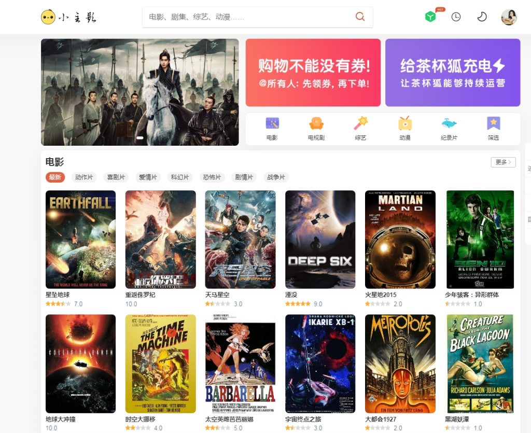Open the Collision Earth poster

point(80,364)
